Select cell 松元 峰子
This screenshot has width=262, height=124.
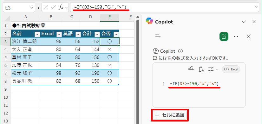(x=26, y=73)
